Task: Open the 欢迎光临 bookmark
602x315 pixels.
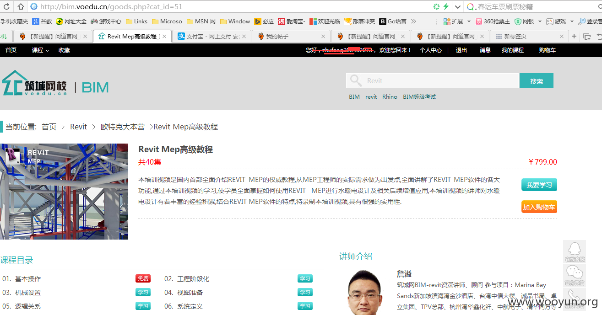Action: [325, 21]
